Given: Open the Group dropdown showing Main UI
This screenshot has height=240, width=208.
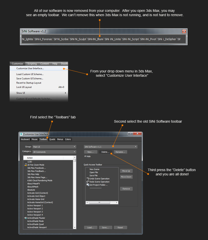Looking at the screenshot, I should (54, 147).
